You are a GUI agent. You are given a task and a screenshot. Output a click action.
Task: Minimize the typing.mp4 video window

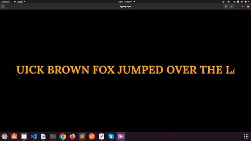(x=238, y=7)
